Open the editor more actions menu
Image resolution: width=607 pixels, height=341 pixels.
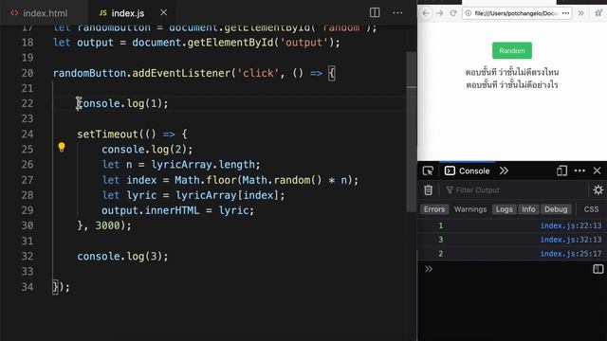point(397,12)
